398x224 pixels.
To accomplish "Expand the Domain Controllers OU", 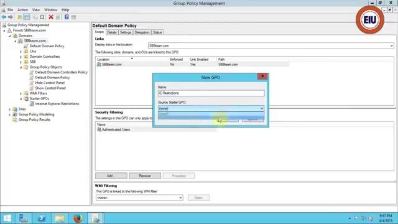I will click(x=21, y=57).
